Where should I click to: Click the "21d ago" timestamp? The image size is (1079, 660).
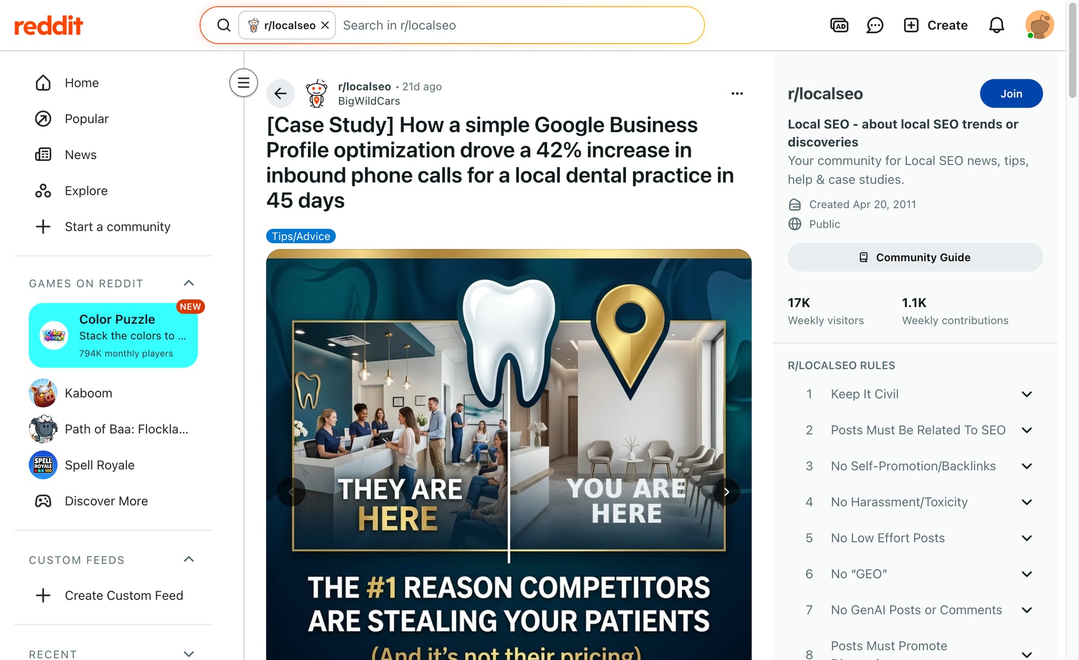click(422, 86)
